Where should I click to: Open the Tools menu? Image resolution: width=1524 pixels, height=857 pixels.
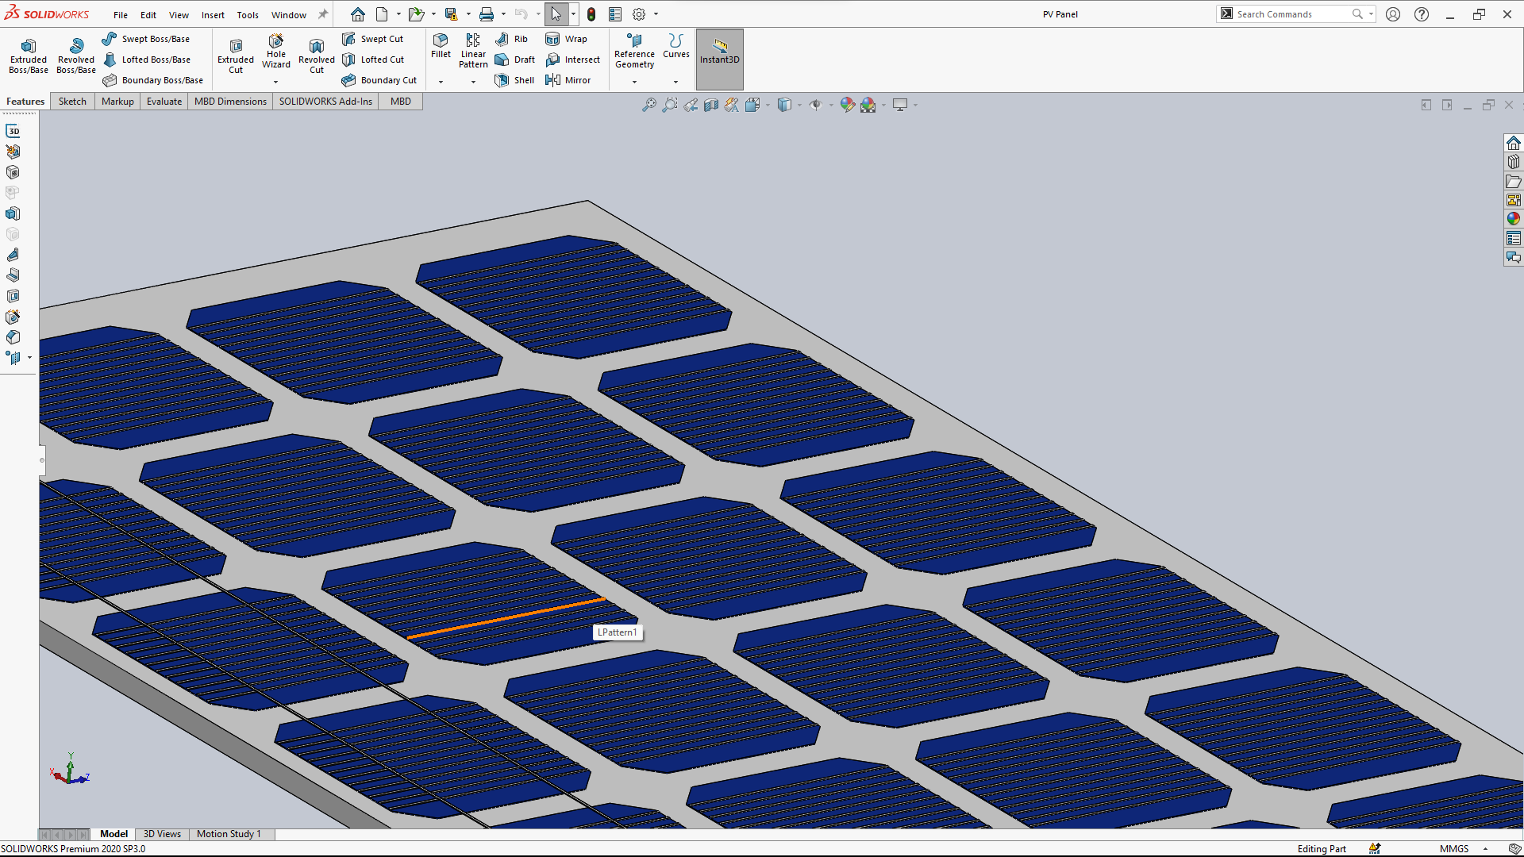click(248, 15)
